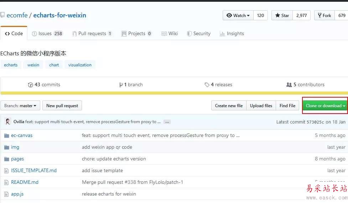The height and width of the screenshot is (203, 348).
Task: Open the ec-canvas folder
Action: point(22,135)
